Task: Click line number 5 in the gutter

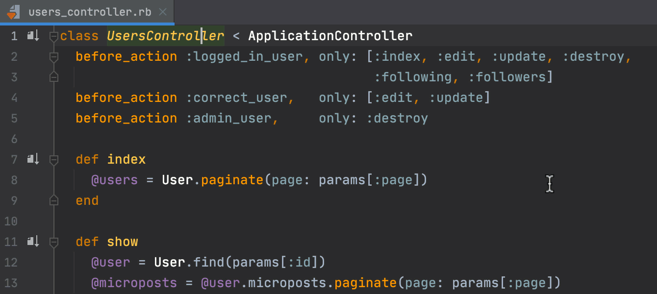Action: (x=14, y=119)
